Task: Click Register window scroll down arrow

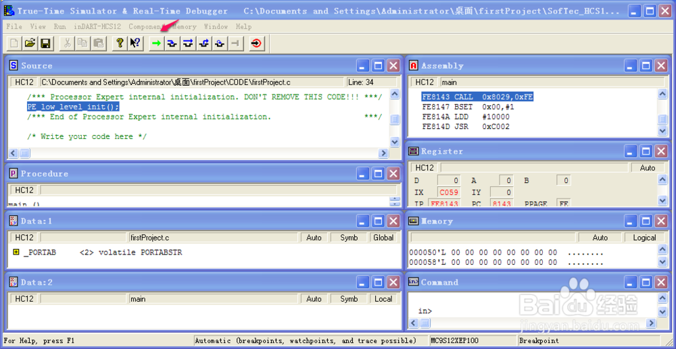Action: click(x=662, y=200)
